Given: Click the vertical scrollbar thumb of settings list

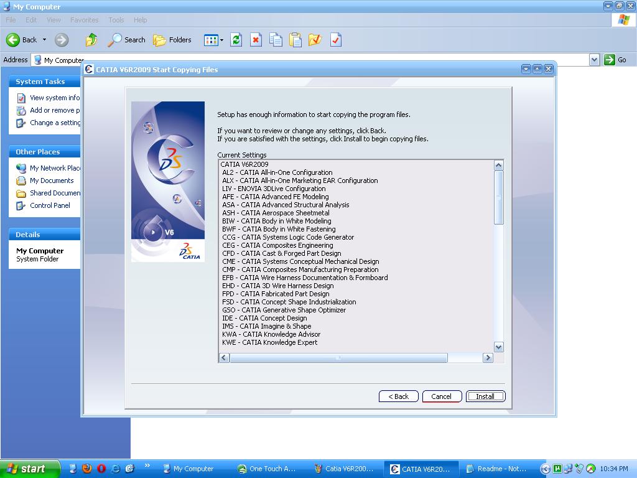Looking at the screenshot, I should (499, 197).
